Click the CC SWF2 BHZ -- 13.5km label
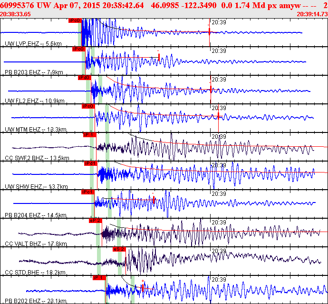 click(37, 158)
